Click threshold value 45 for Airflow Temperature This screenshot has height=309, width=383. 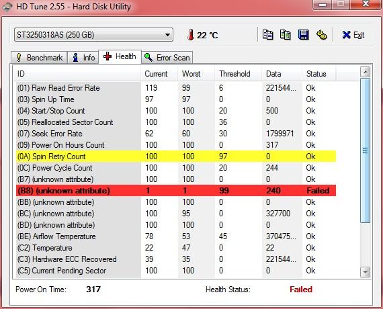point(223,236)
